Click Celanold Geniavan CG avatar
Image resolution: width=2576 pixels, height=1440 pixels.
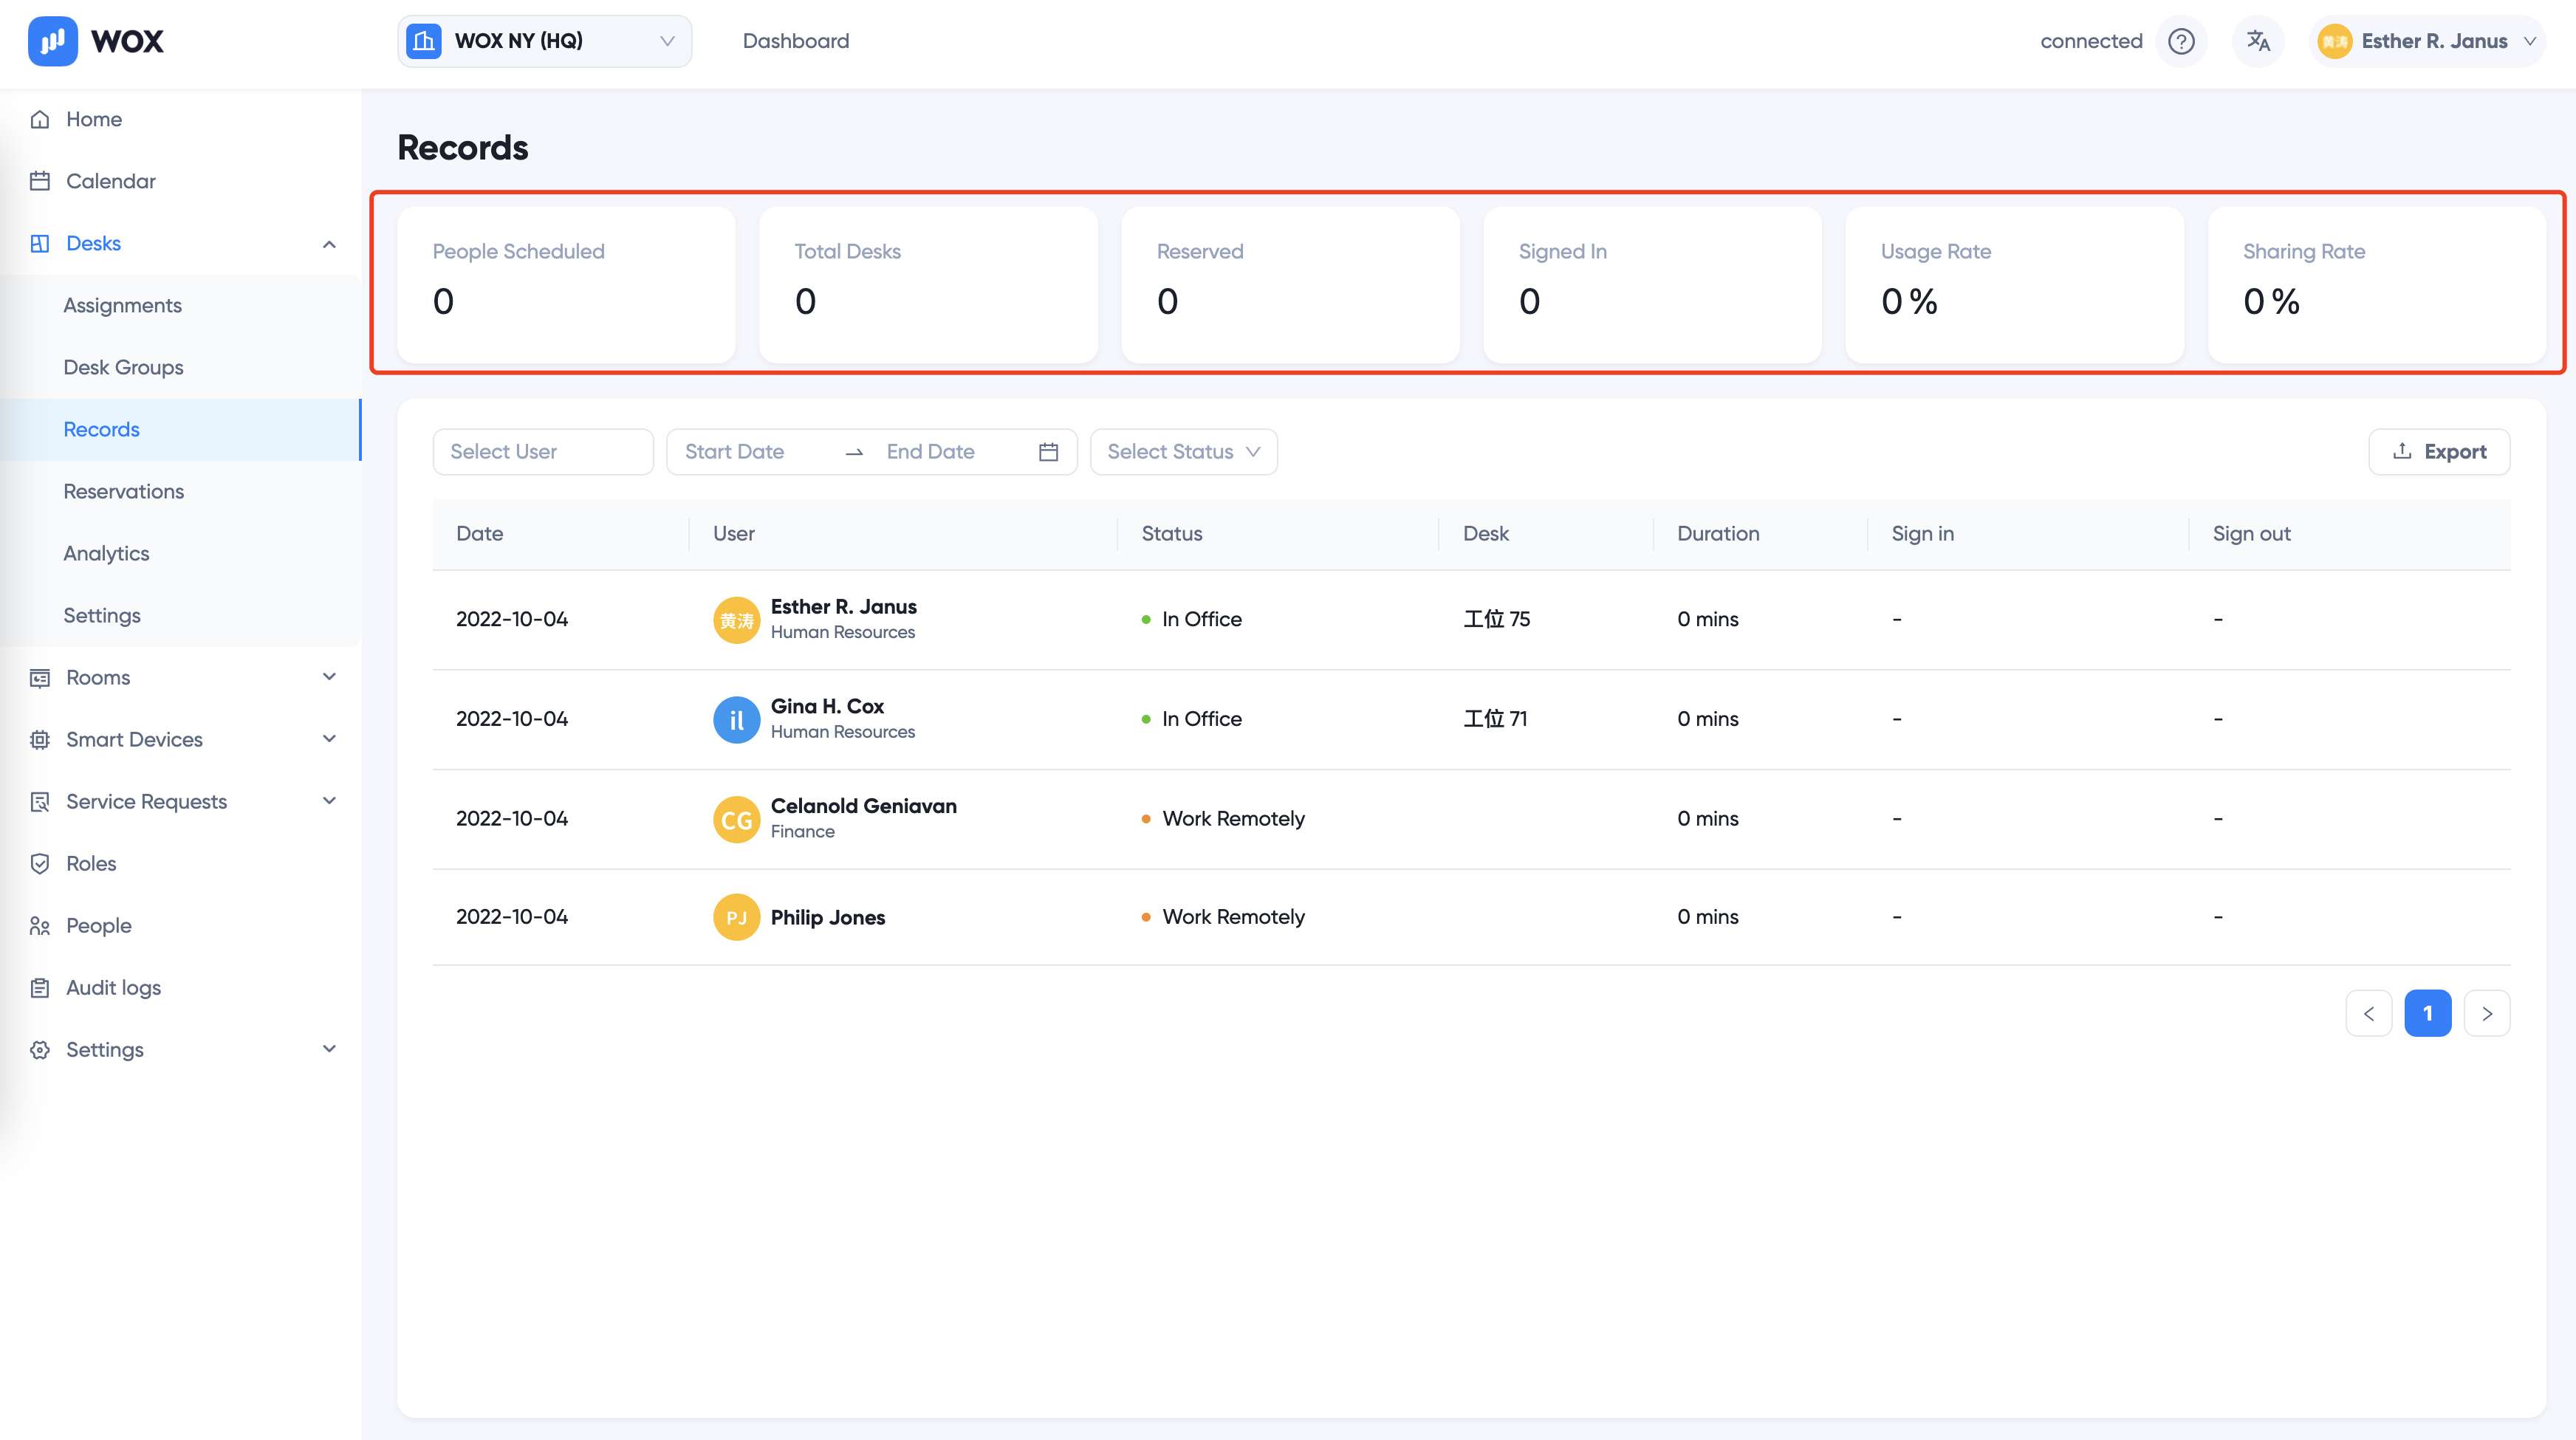[736, 819]
